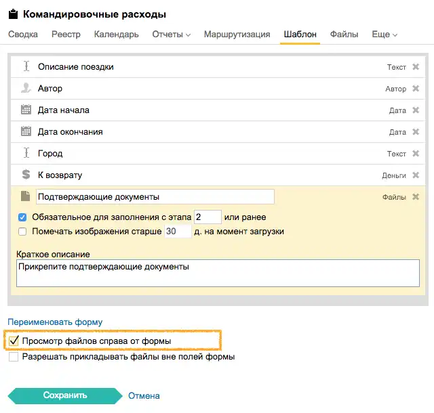Click the Файлы type label in highlighted row

394,197
